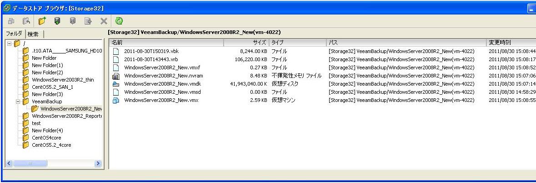Click the file icon of 2011-08-30T143443.vrb
This screenshot has width=536, height=183.
pos(116,59)
